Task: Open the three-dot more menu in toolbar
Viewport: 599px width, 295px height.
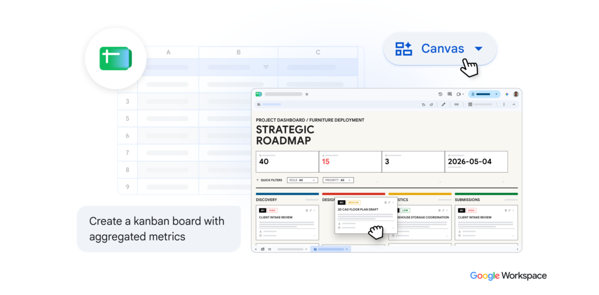Action: click(504, 104)
